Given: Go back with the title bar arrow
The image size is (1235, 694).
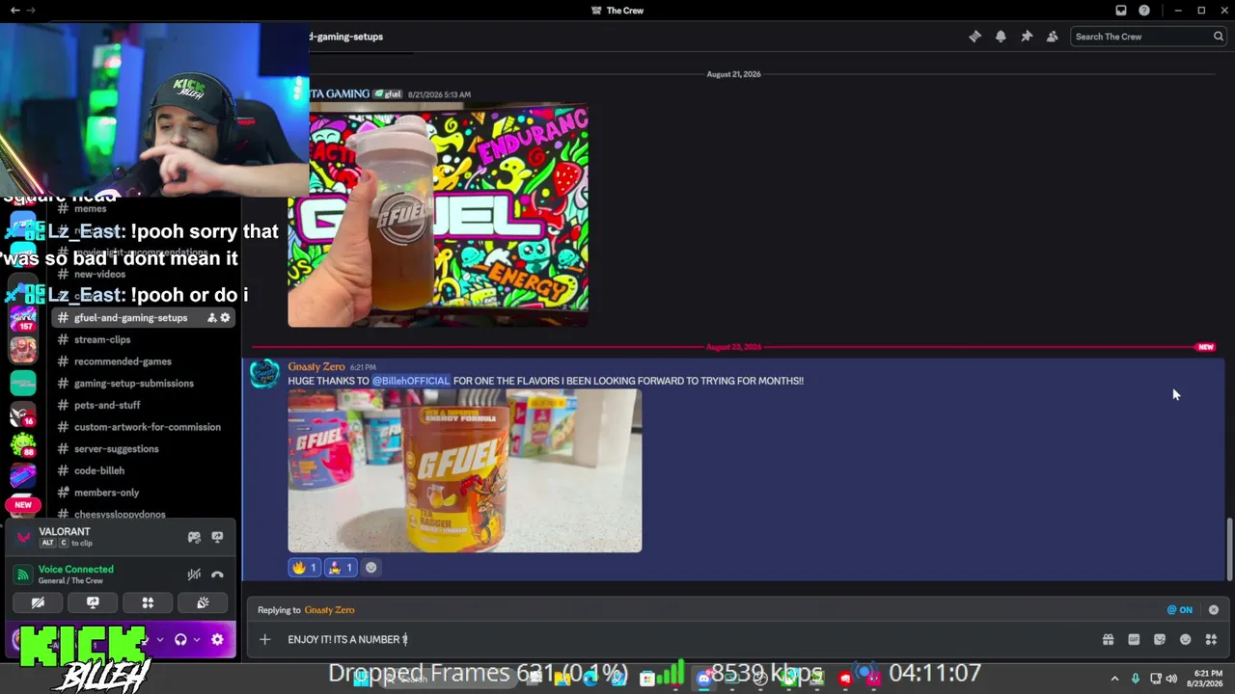Looking at the screenshot, I should [x=14, y=11].
